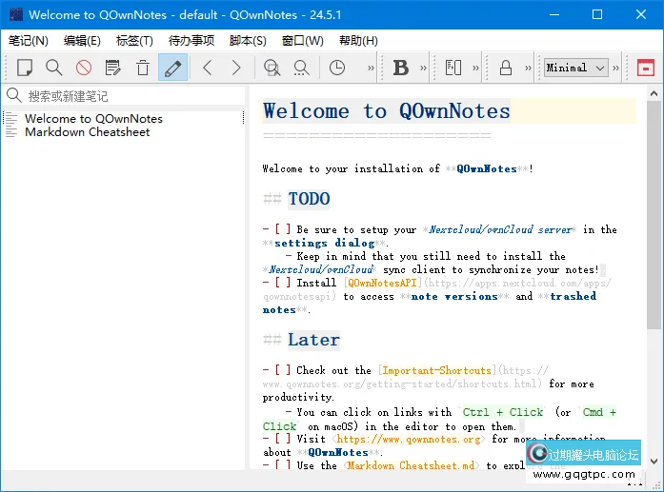Click the red window icon at toolbar end
This screenshot has width=664, height=492.
point(646,68)
